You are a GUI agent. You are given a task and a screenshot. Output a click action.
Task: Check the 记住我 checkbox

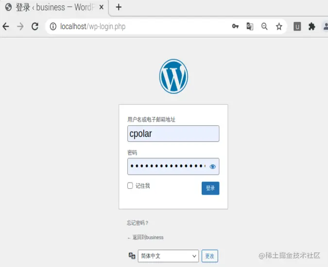130,185
